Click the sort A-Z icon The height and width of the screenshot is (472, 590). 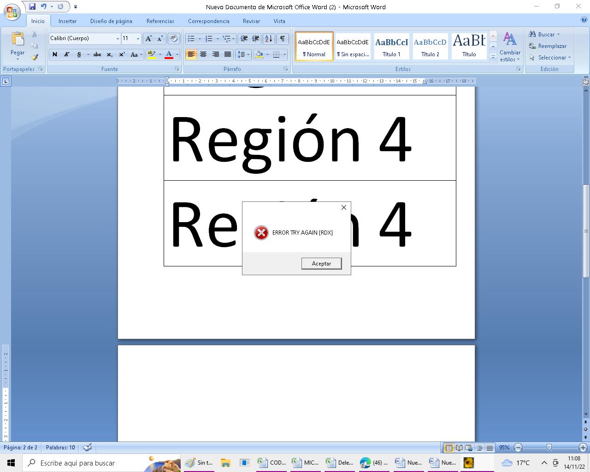pos(269,39)
